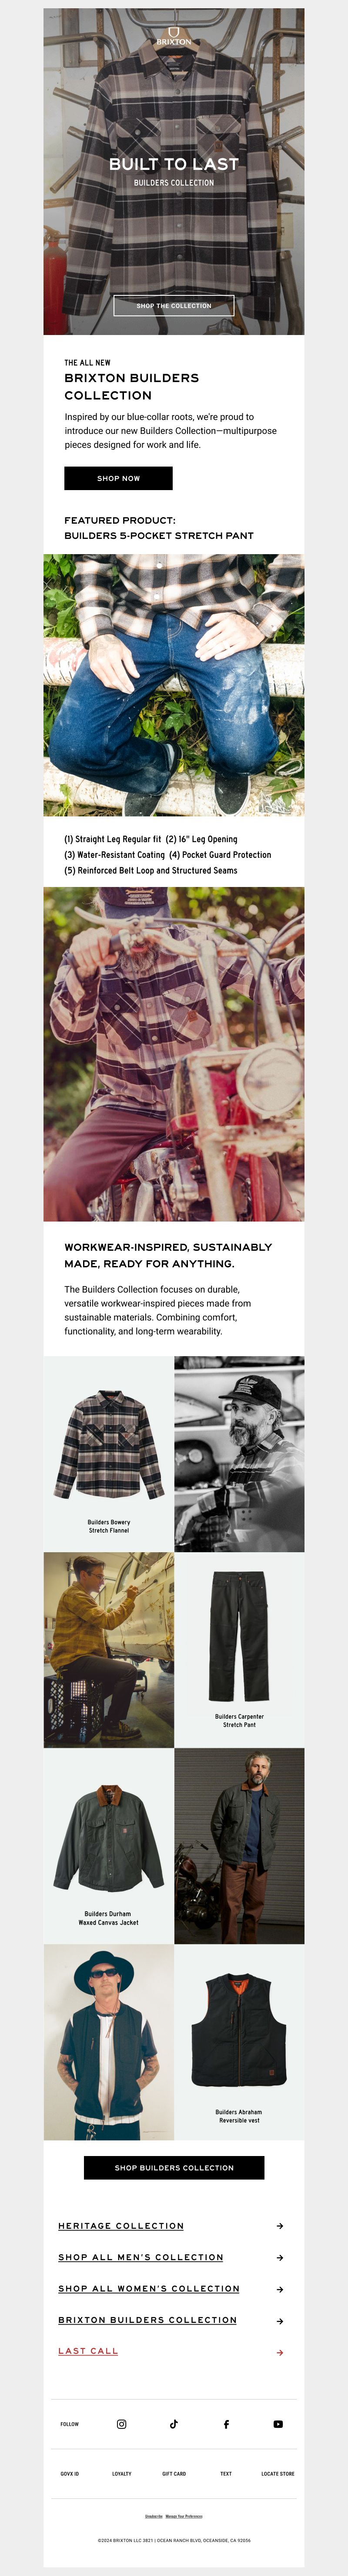The width and height of the screenshot is (348, 2576).
Task: Click red arrow next to Last Call
Action: click(x=279, y=2353)
